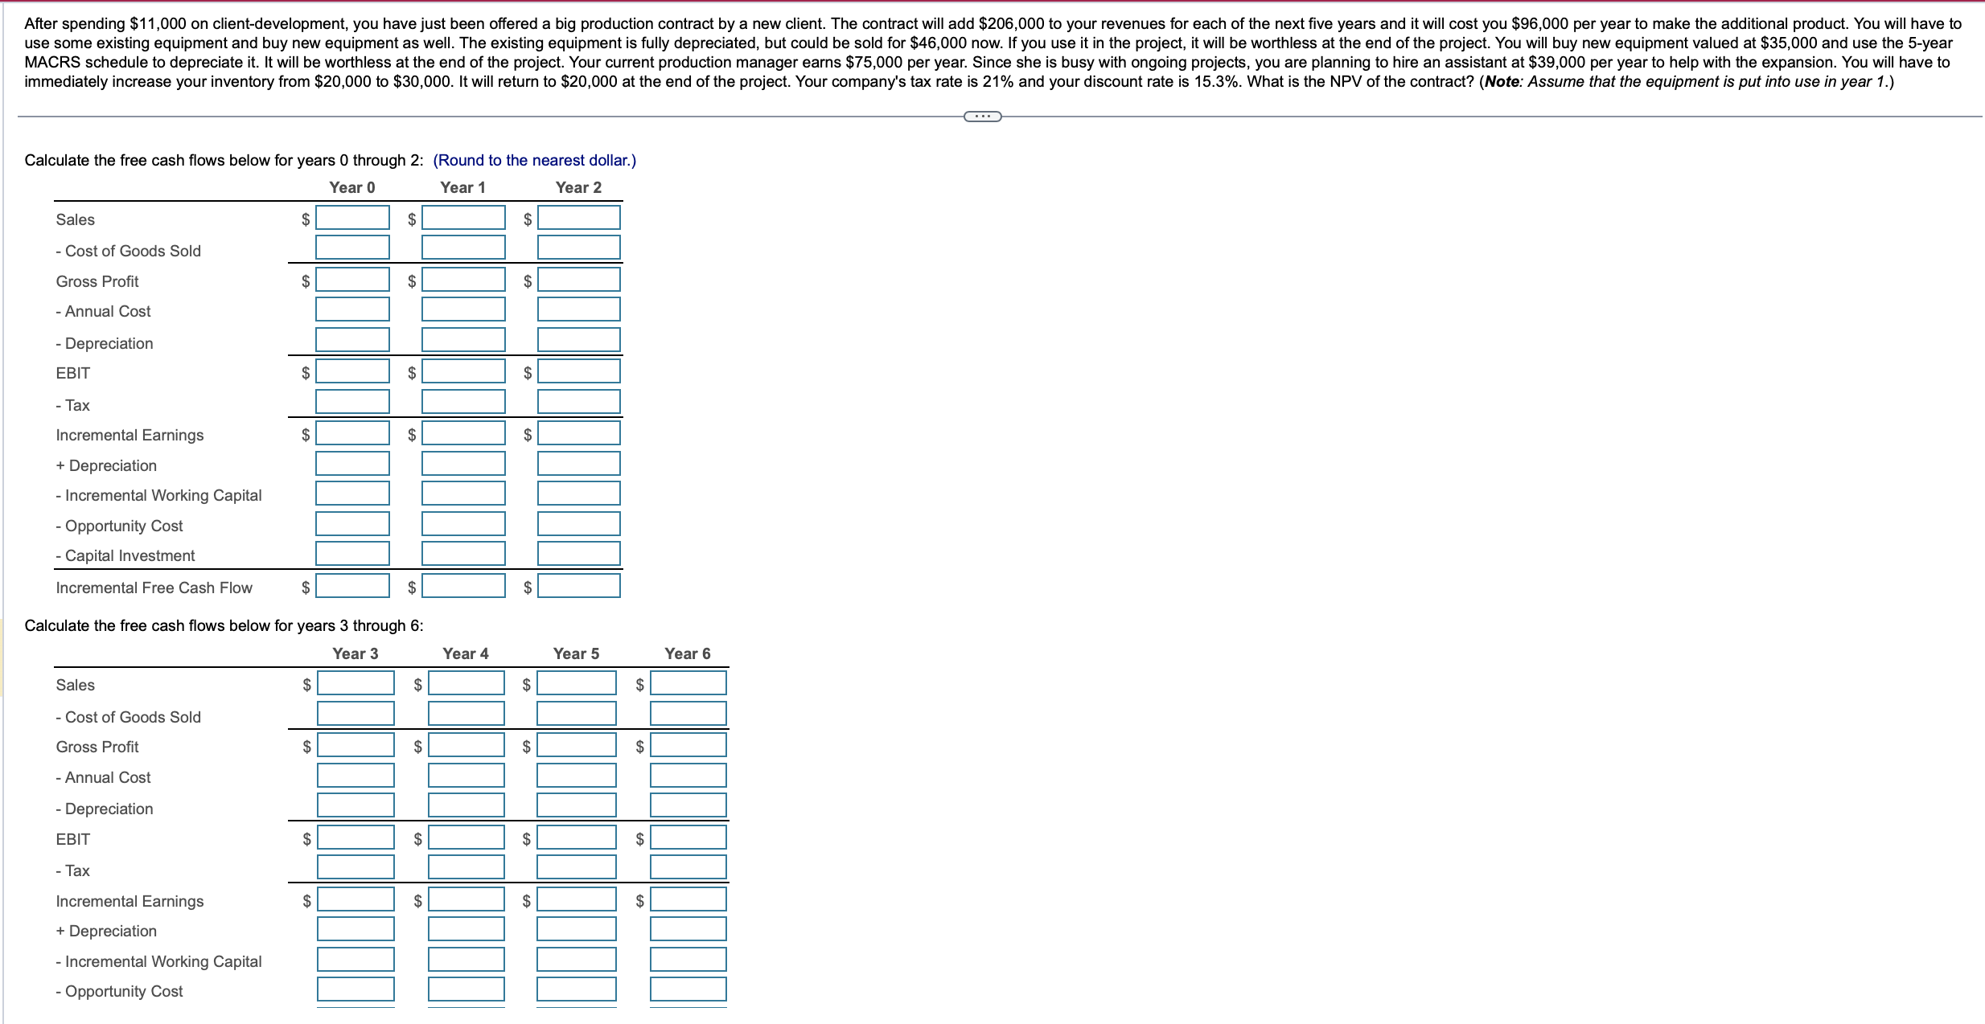This screenshot has height=1024, width=1985.
Task: Select Year 6 Cost of Goods Sold field
Action: 688,714
